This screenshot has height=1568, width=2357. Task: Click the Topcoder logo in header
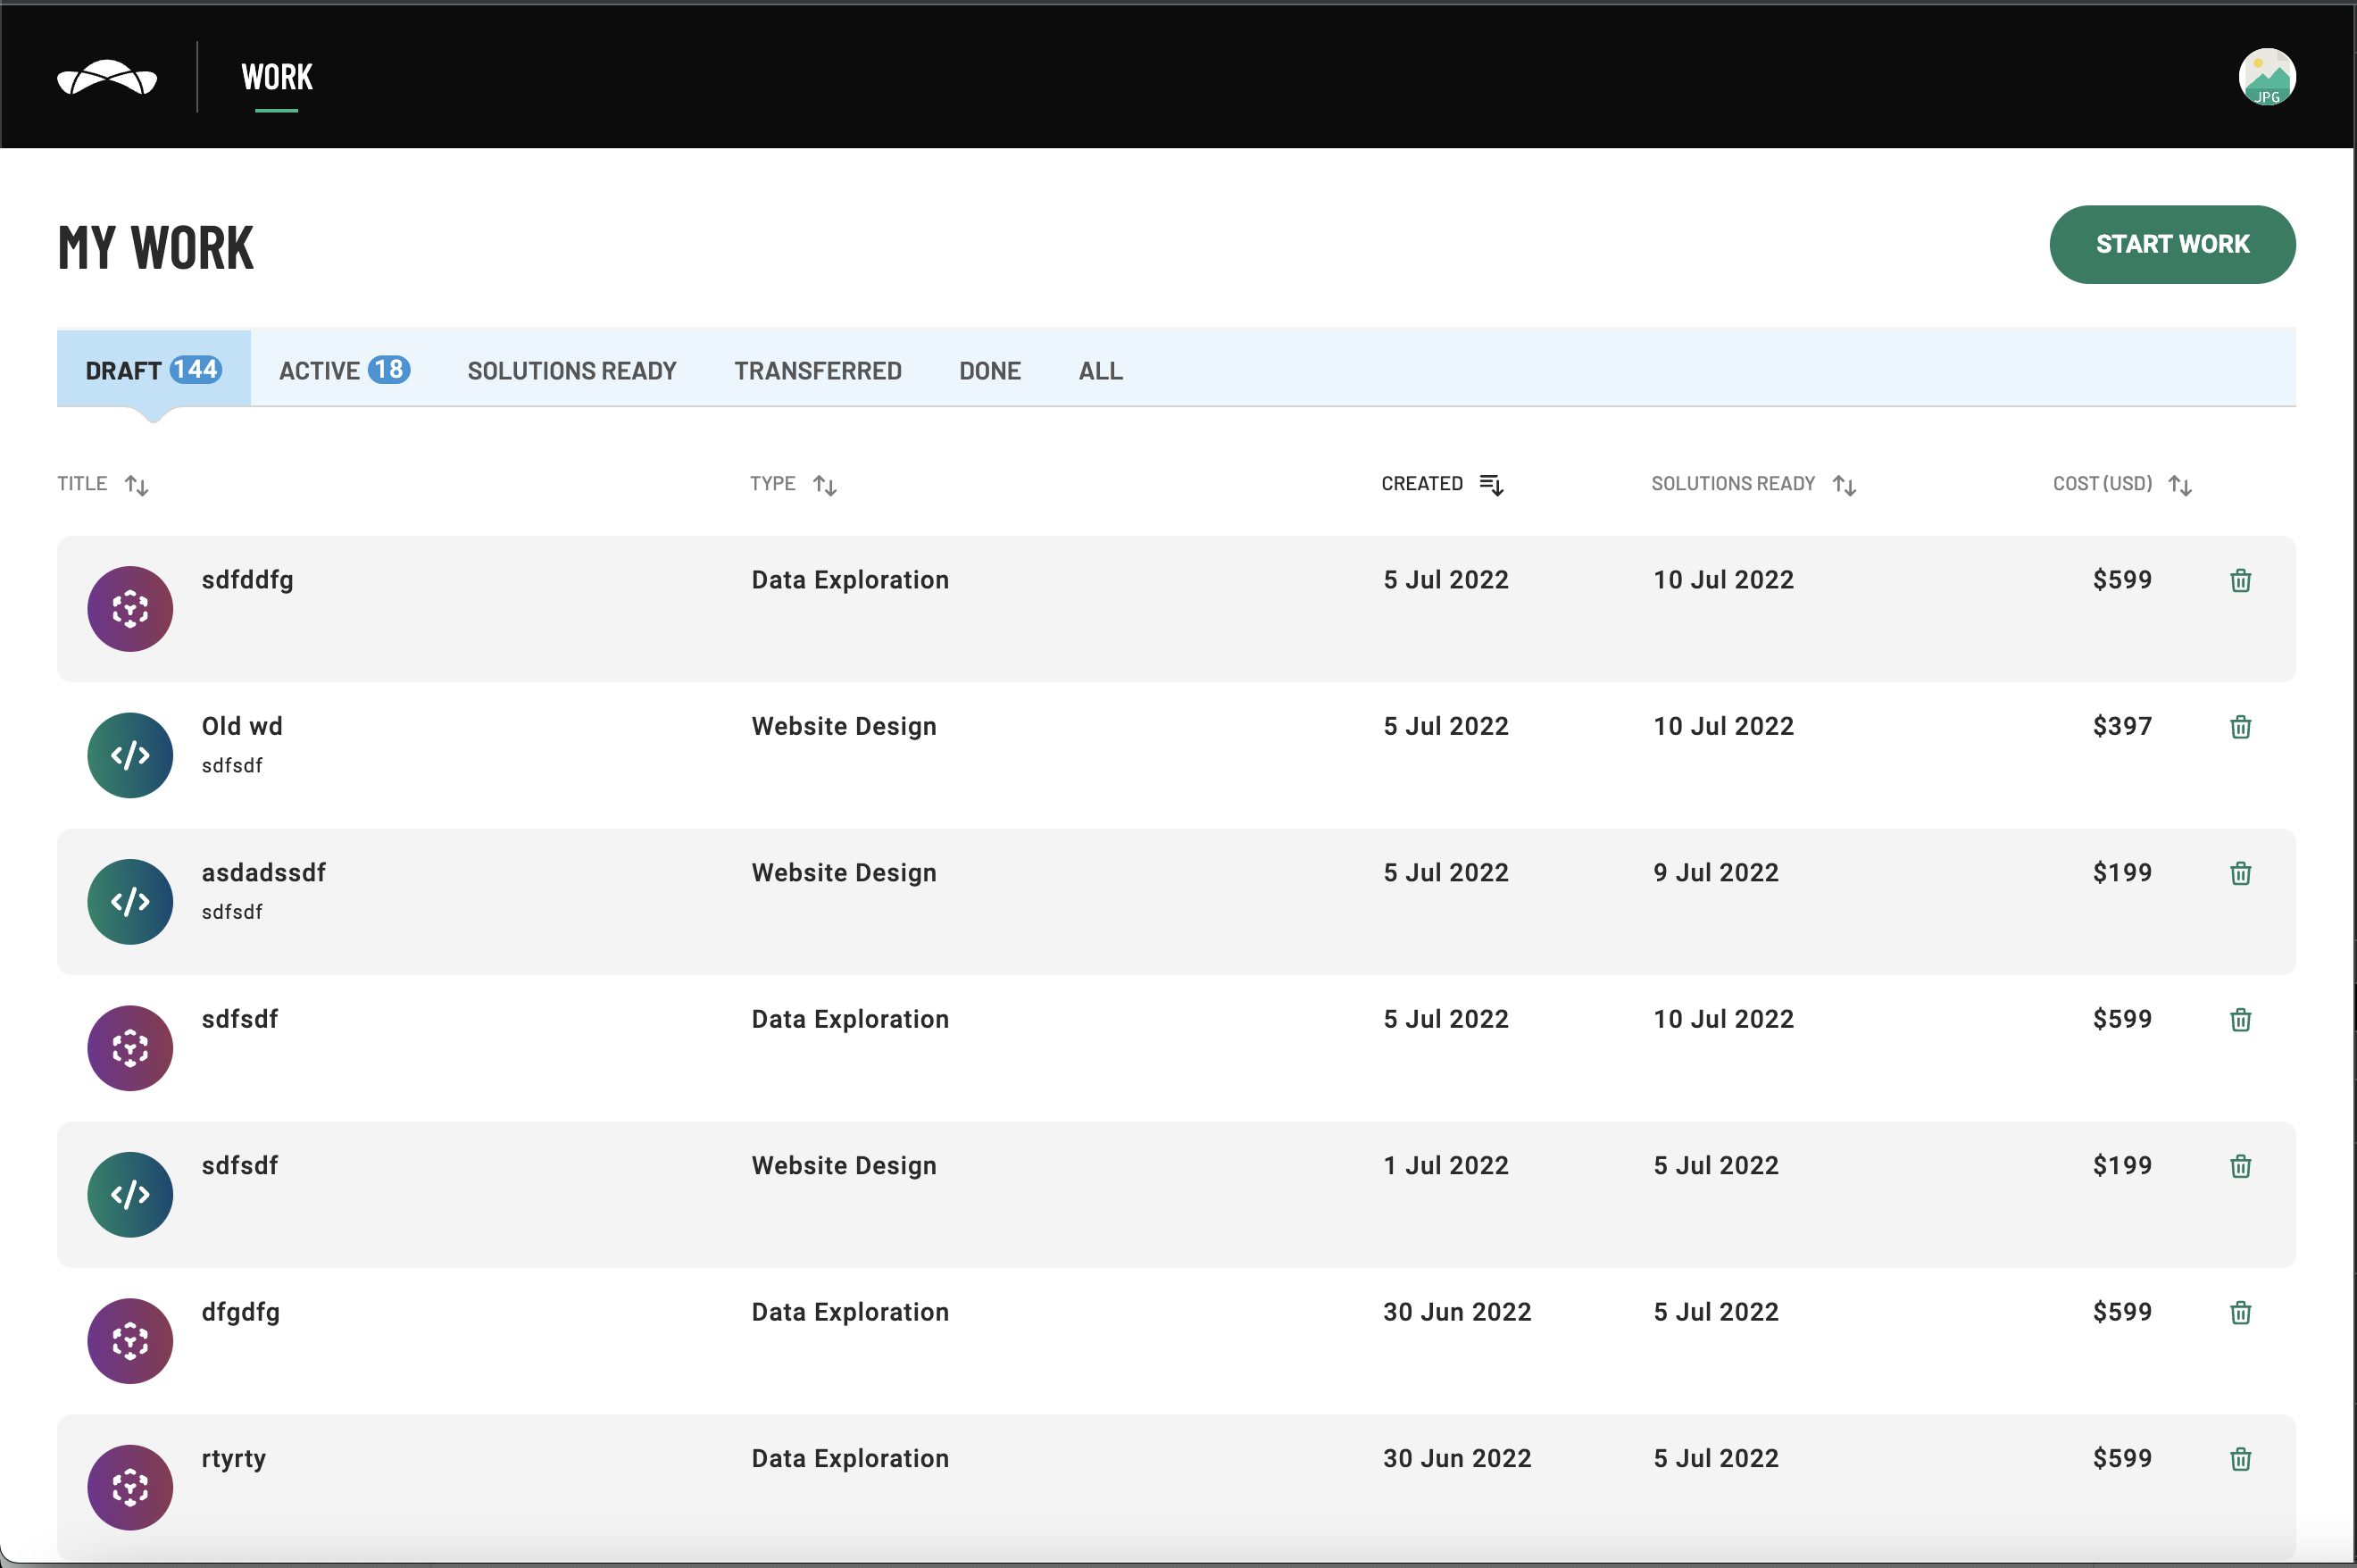tap(107, 78)
